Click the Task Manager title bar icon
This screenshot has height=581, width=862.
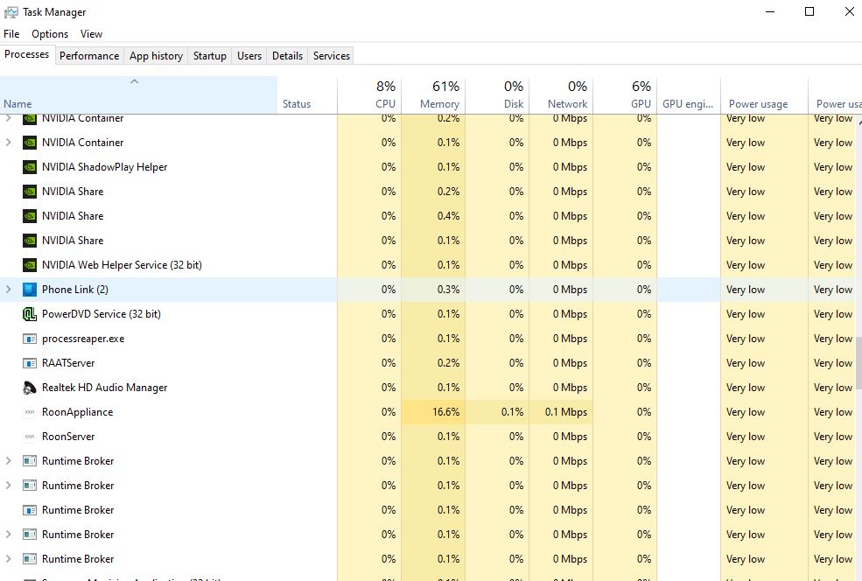[11, 12]
